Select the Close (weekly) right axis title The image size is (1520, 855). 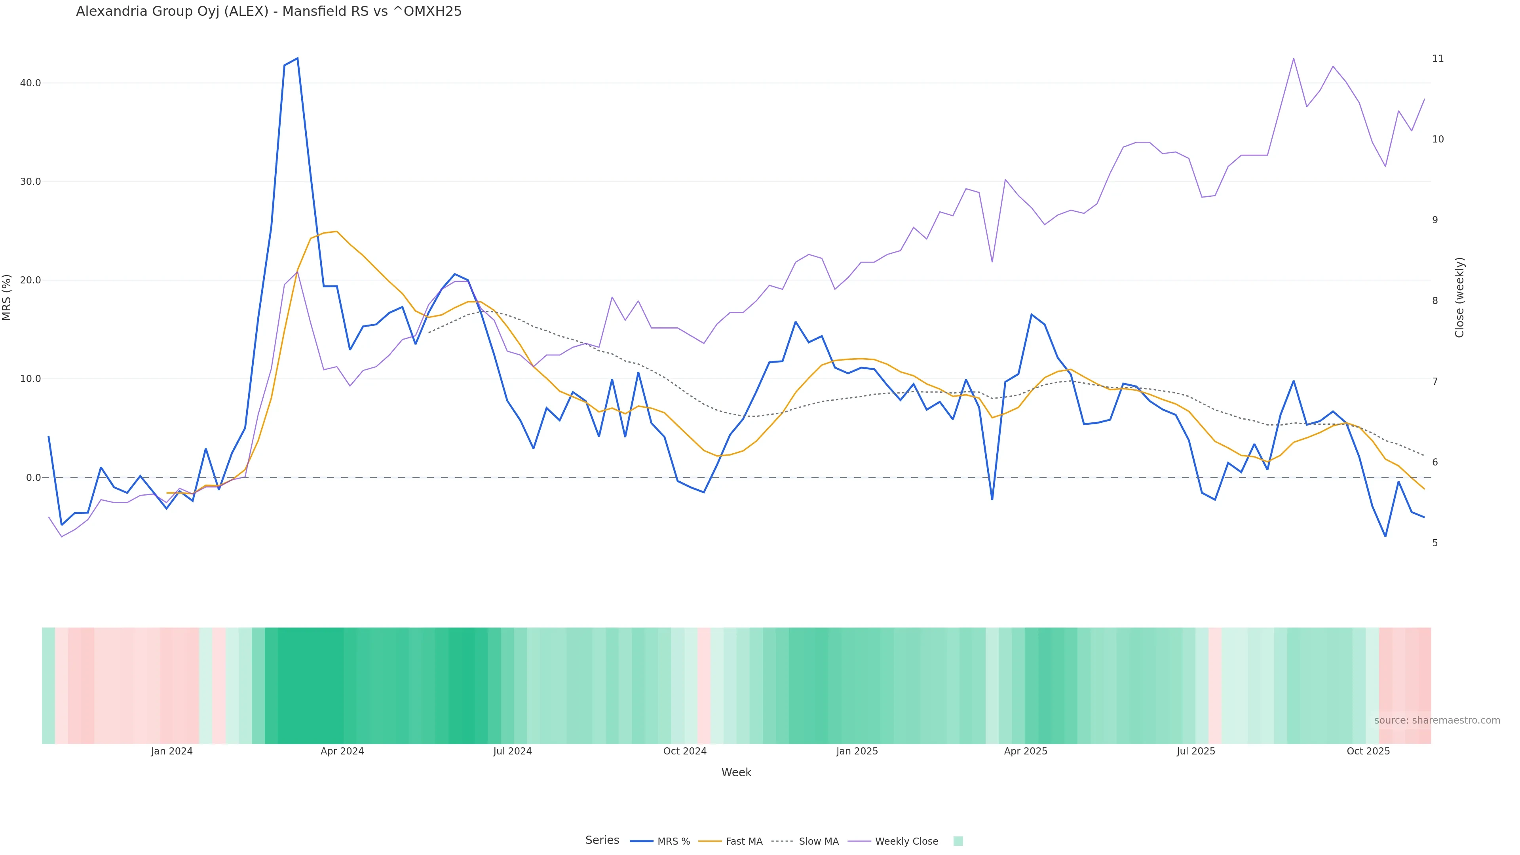1460,297
